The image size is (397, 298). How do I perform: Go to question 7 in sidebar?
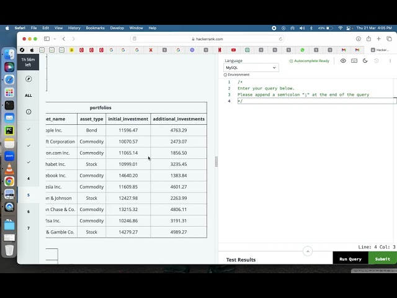pyautogui.click(x=29, y=228)
